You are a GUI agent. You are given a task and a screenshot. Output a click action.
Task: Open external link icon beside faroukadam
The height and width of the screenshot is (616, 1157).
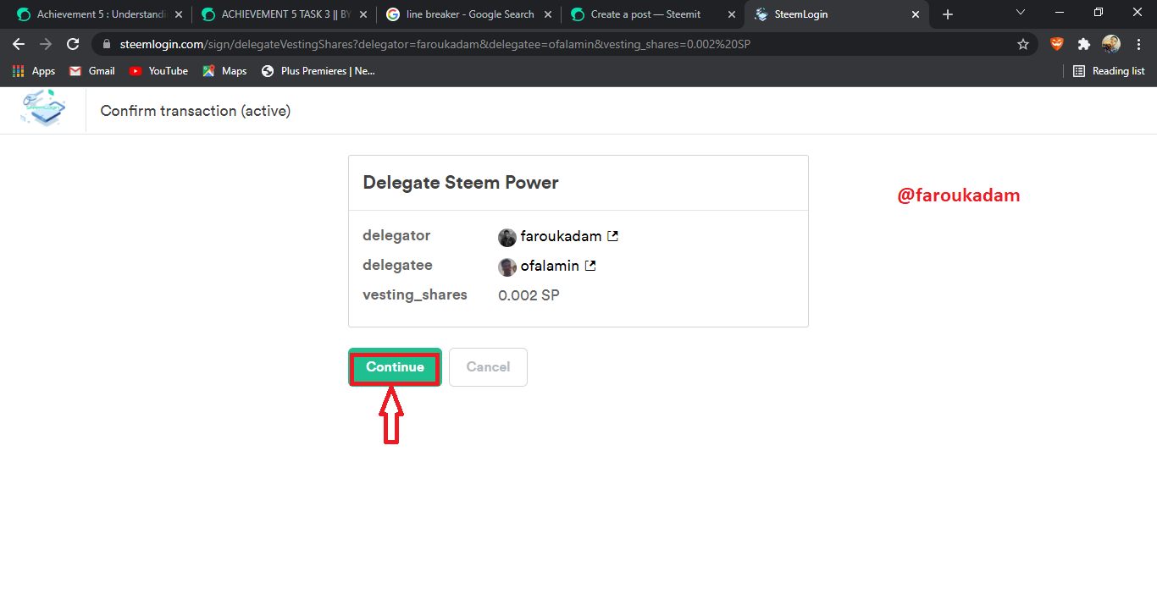click(x=613, y=237)
